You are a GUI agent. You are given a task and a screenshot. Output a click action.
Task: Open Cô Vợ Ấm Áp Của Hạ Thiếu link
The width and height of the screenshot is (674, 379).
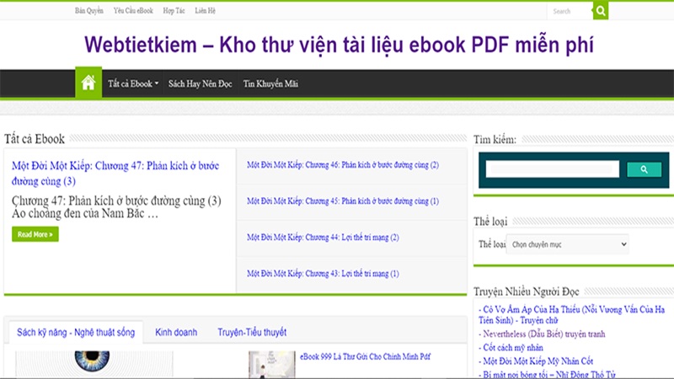(572, 314)
